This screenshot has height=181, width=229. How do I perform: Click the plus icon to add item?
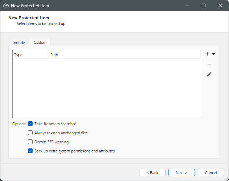207,54
